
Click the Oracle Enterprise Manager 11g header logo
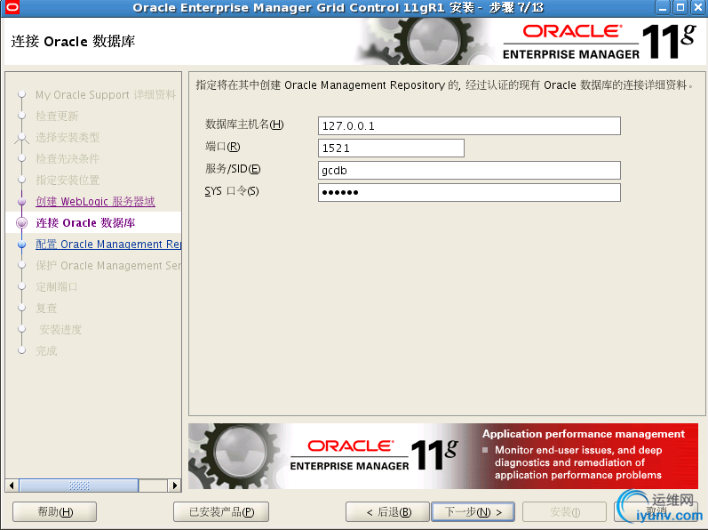coord(600,42)
